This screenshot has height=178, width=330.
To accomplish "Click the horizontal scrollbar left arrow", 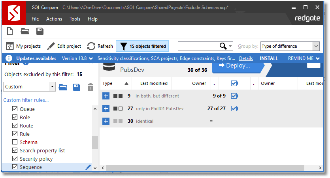I will tap(103, 168).
